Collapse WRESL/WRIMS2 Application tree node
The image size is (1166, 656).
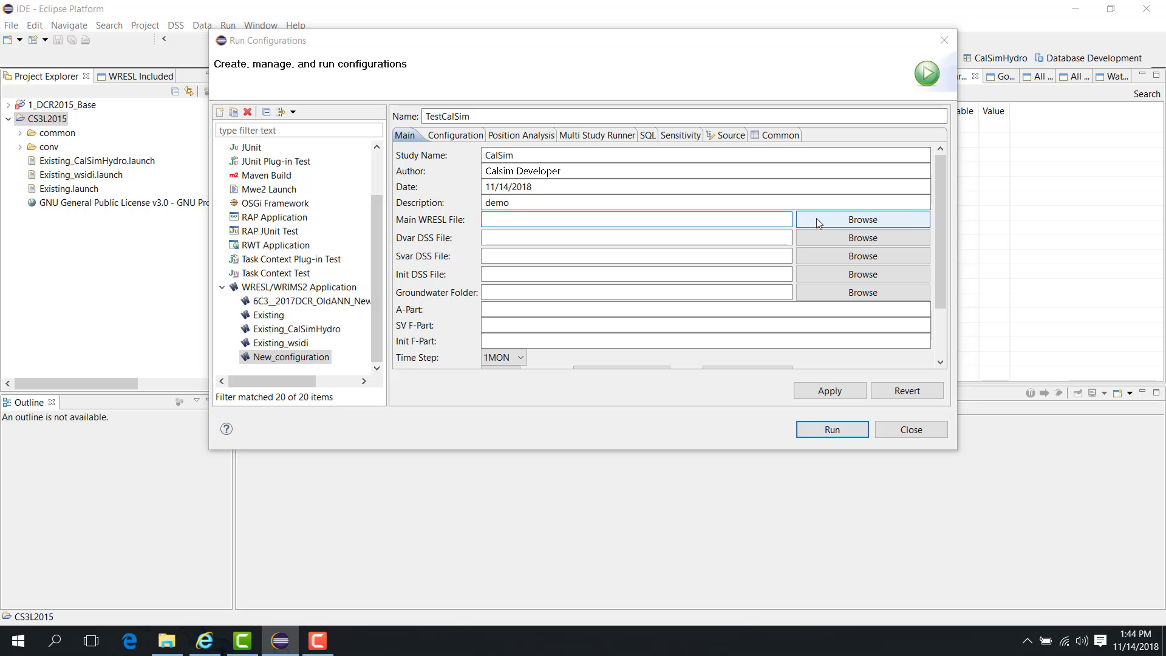[x=222, y=287]
